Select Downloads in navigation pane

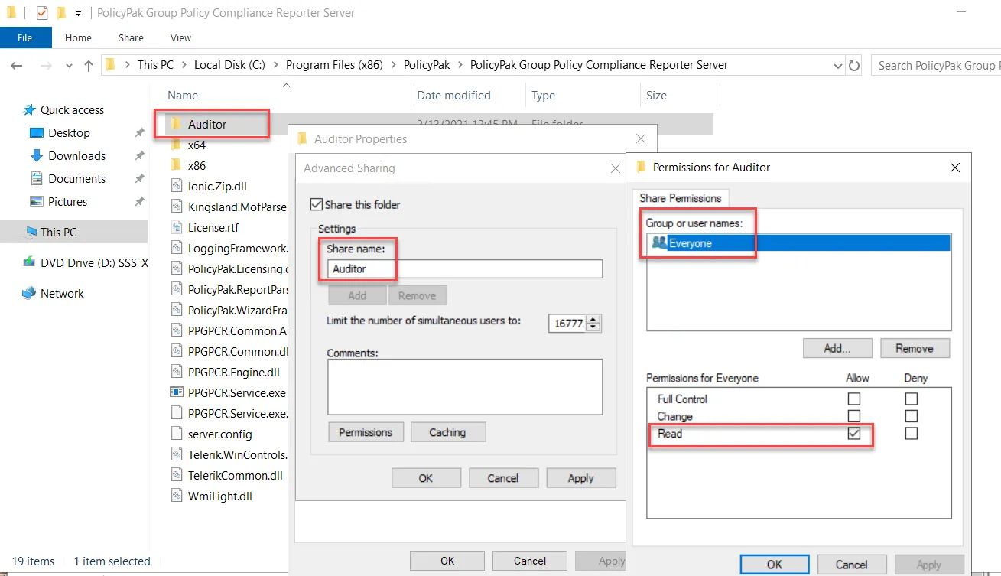[x=76, y=156]
